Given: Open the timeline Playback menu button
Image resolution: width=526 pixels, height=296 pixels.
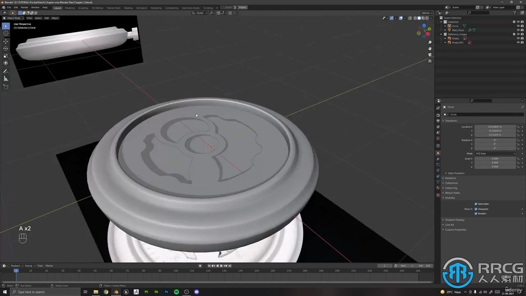Looking at the screenshot, I should coord(16,266).
